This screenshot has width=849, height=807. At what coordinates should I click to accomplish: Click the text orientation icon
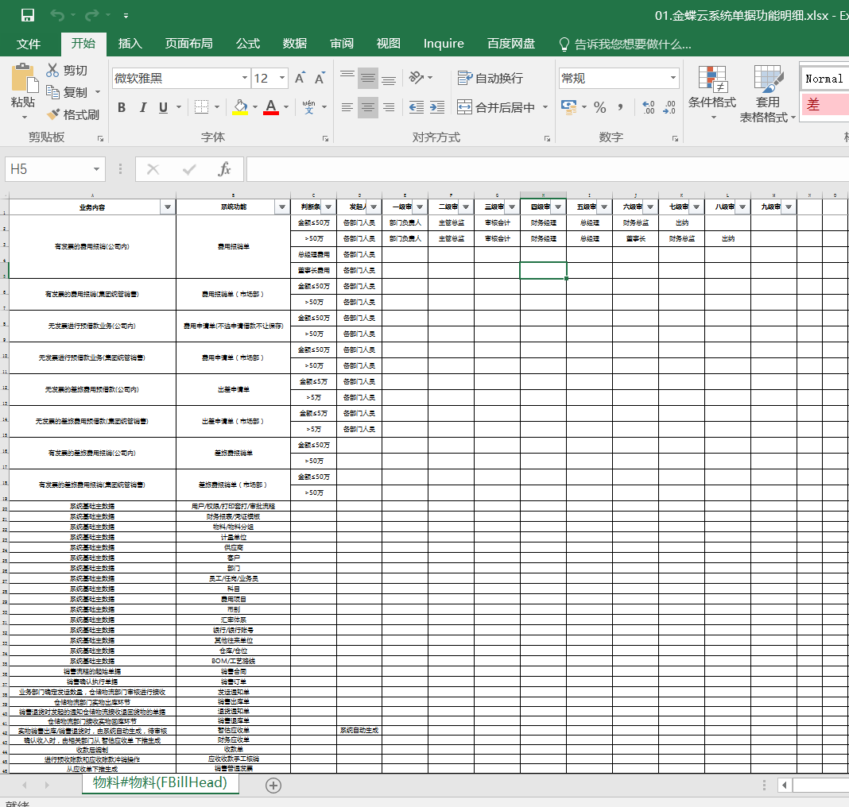tap(417, 78)
